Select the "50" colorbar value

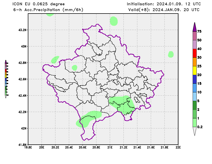click(x=199, y=40)
